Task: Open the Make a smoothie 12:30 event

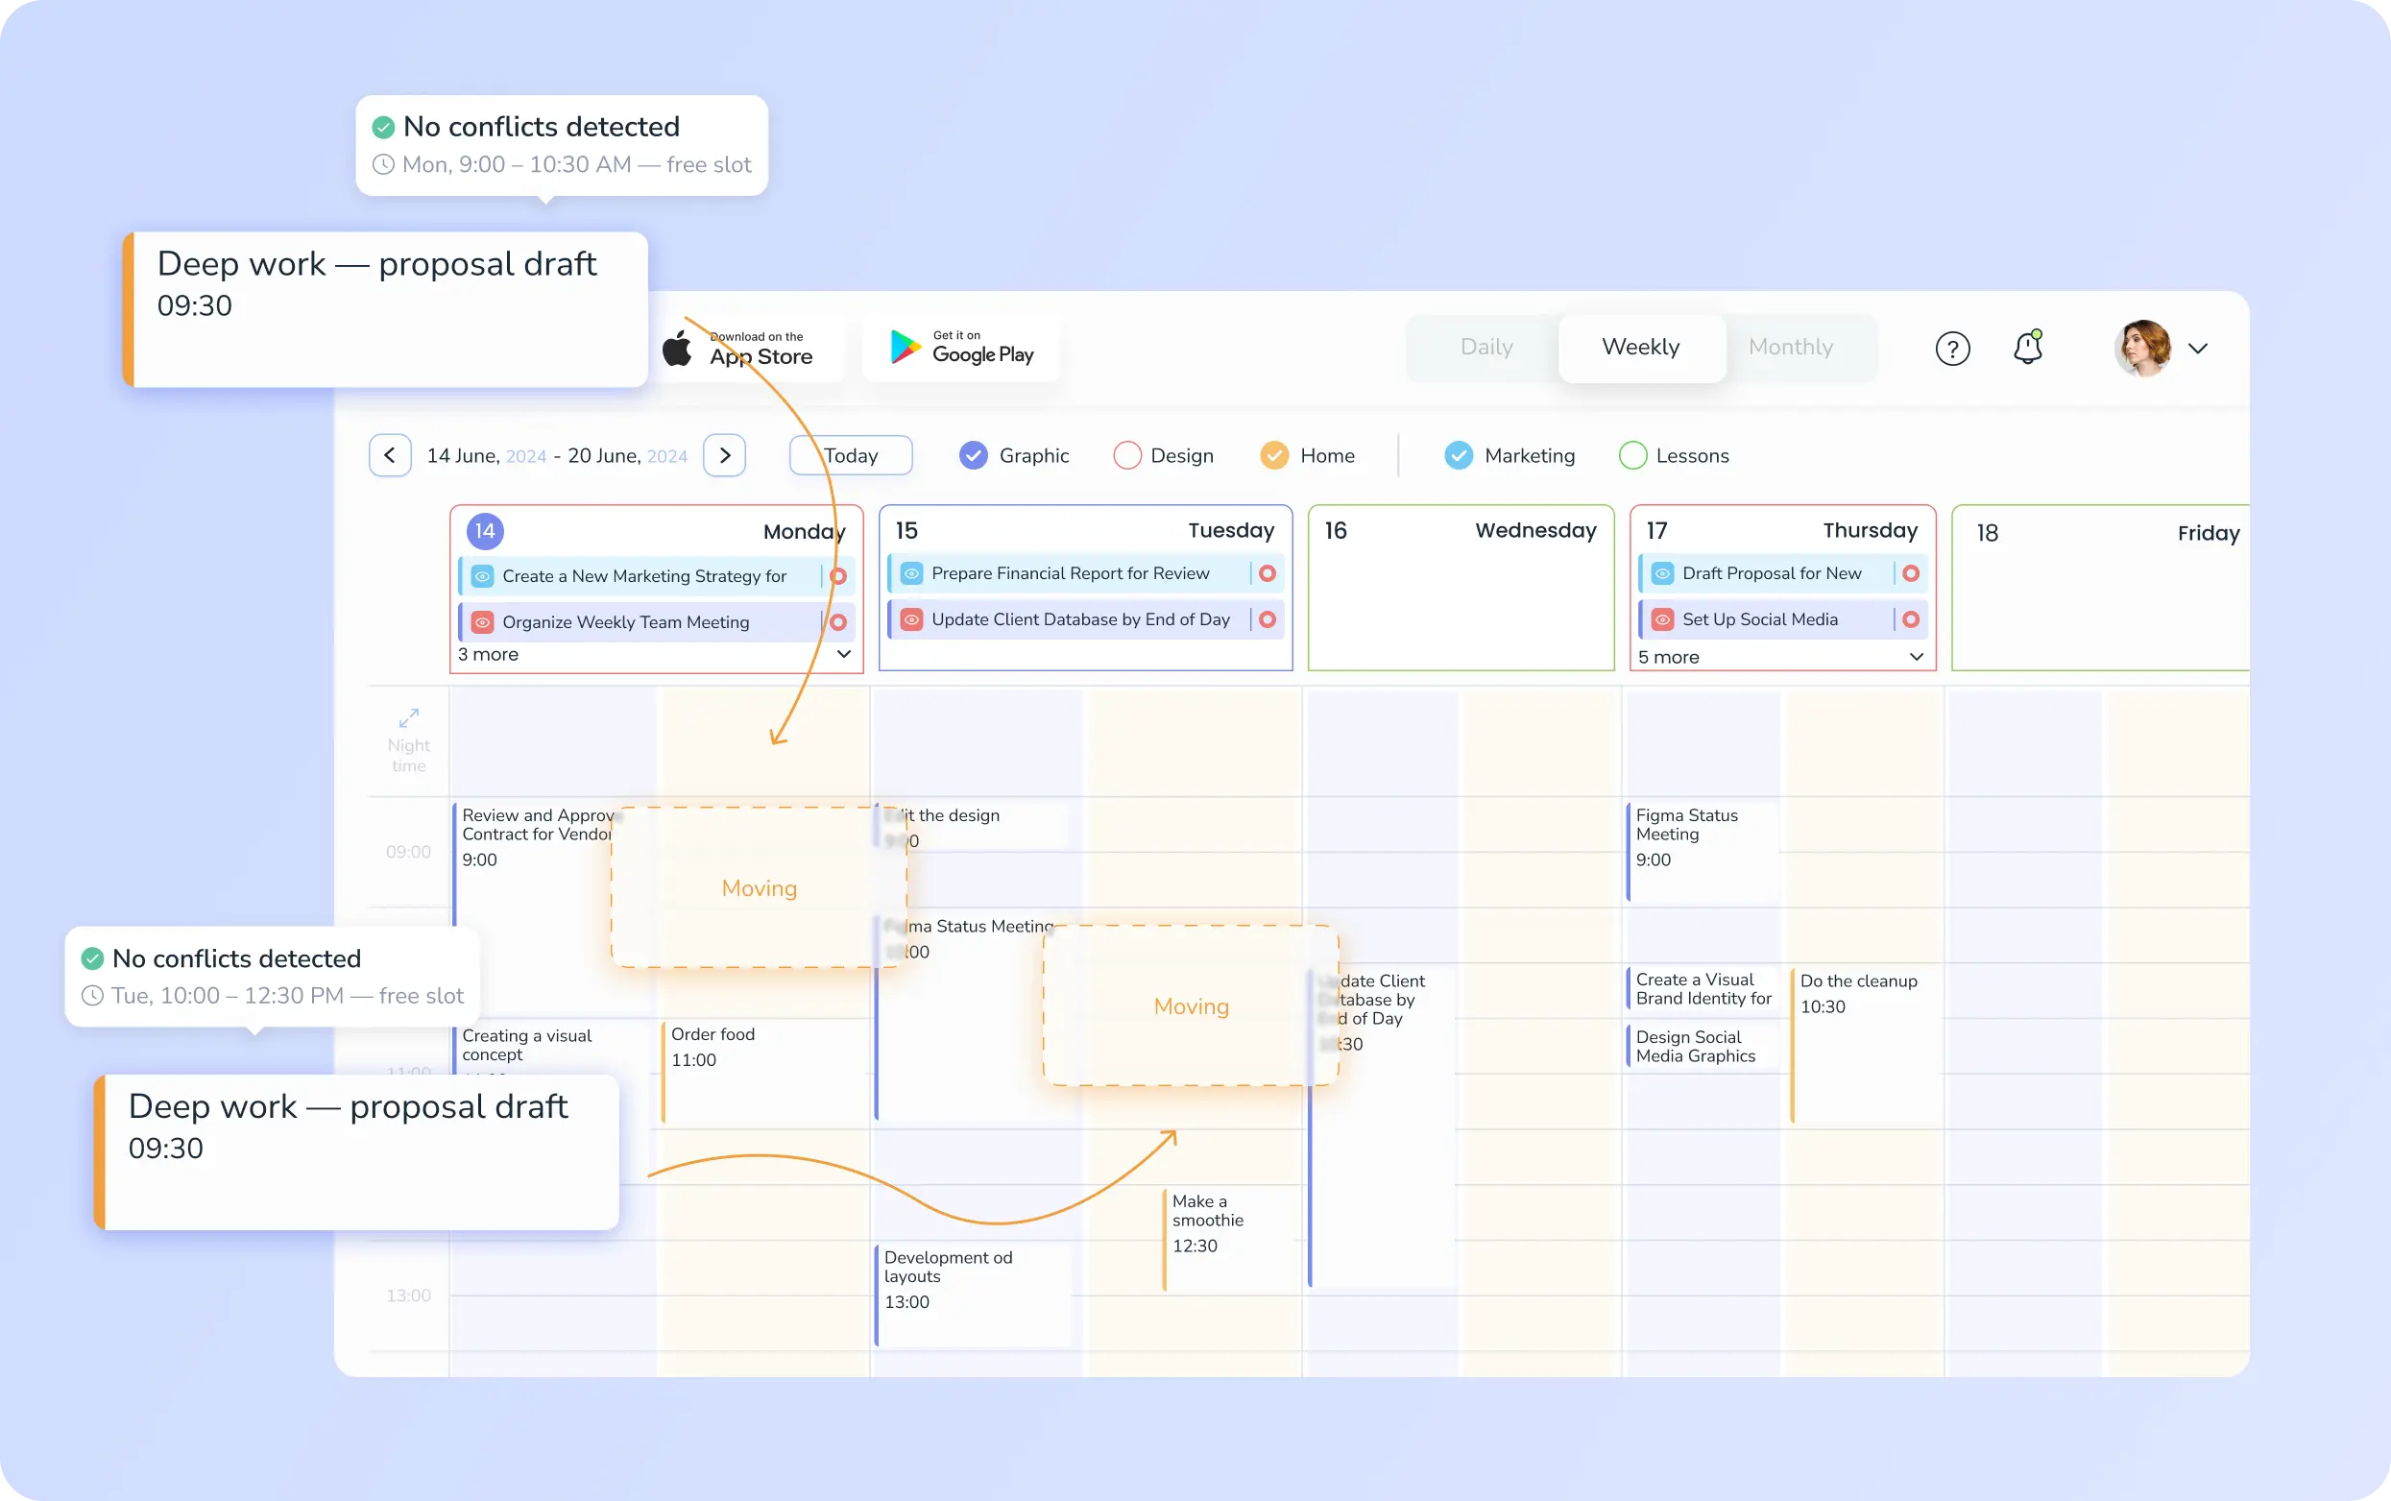Action: coord(1230,1239)
